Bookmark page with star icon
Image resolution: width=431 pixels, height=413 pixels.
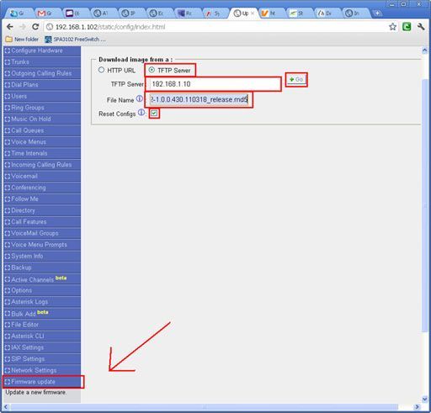[x=392, y=27]
